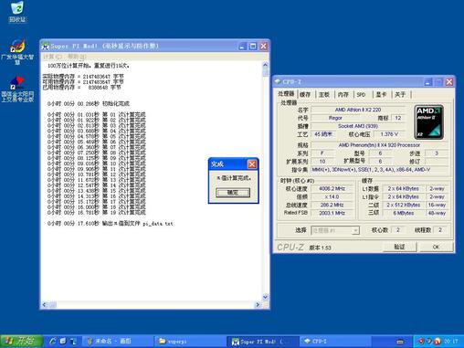Click the 'CPU-Z 版本 1.53' label
Screen dimensions: 464x348
tap(304, 248)
